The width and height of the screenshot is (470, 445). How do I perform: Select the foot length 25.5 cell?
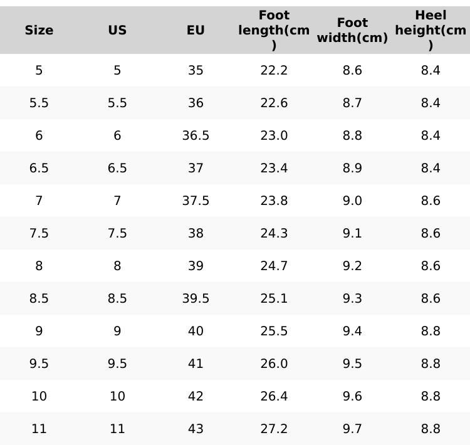[274, 331]
